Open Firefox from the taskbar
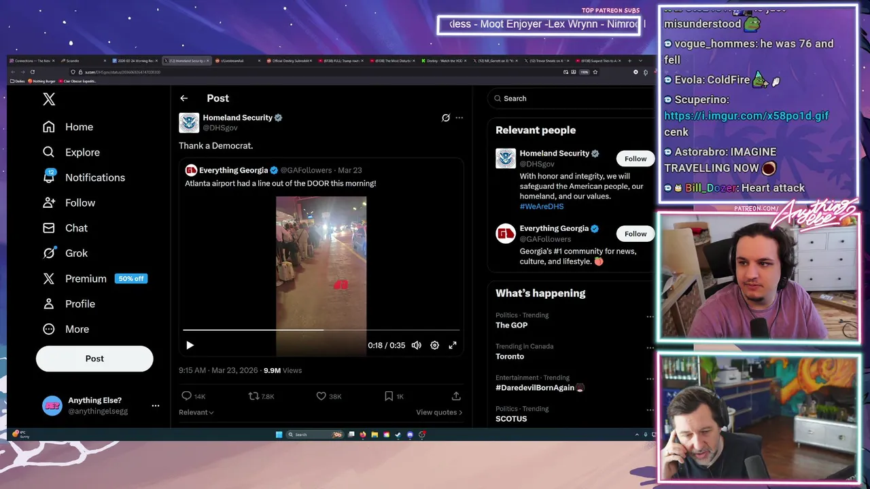This screenshot has height=489, width=870. [363, 434]
